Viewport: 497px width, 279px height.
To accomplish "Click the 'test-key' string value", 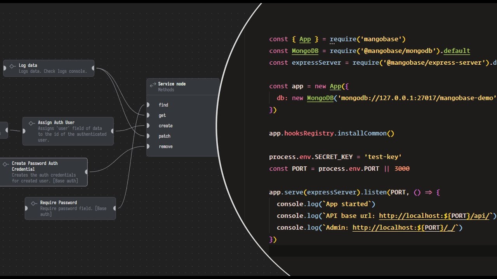I will [383, 157].
